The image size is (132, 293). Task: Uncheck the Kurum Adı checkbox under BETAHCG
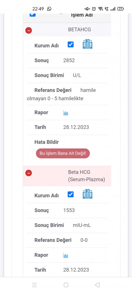click(x=71, y=45)
